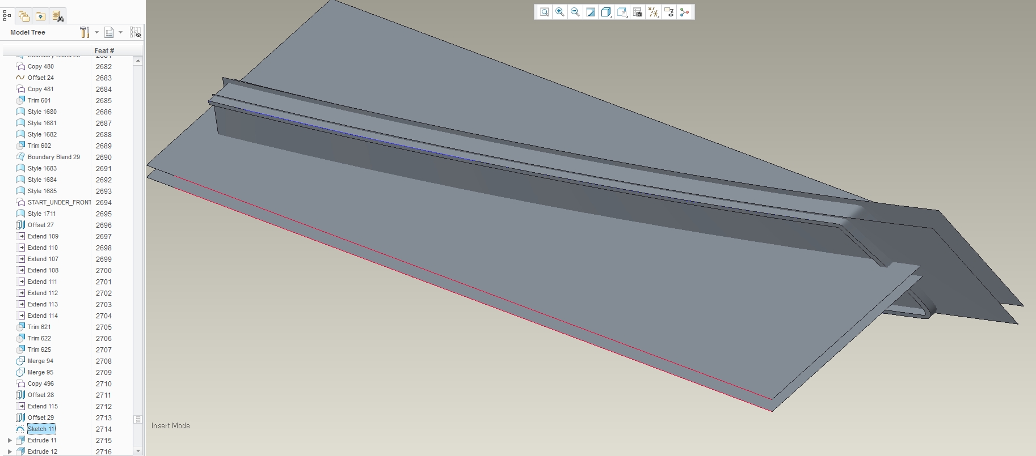Click the Style 1682 feature icon

click(x=20, y=134)
